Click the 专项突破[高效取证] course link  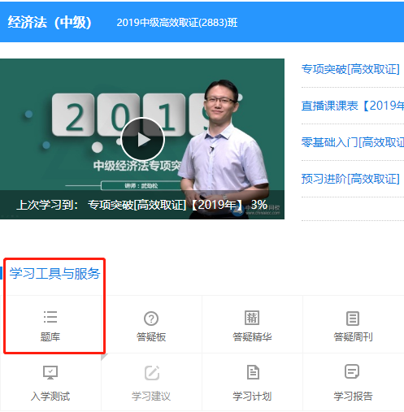[350, 69]
